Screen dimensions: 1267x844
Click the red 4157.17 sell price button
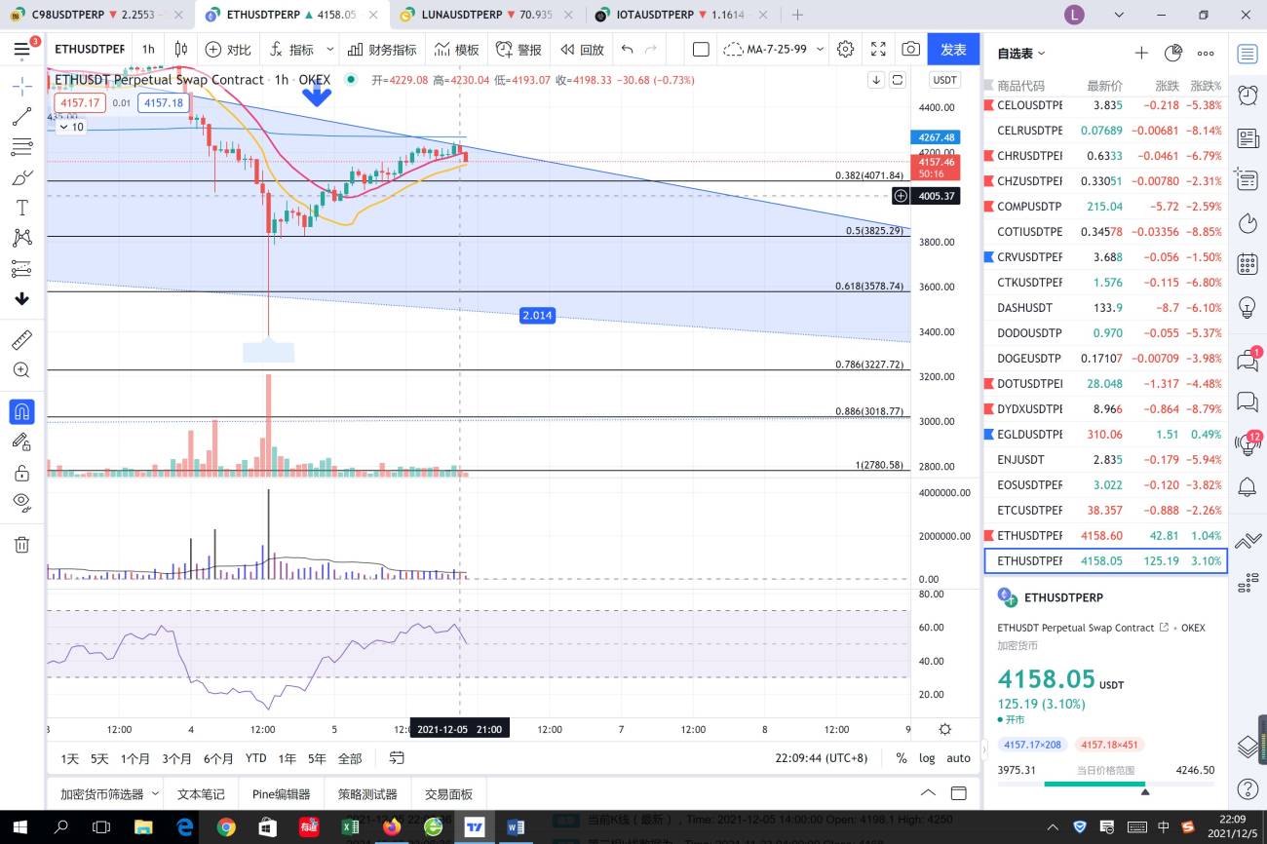[x=80, y=102]
